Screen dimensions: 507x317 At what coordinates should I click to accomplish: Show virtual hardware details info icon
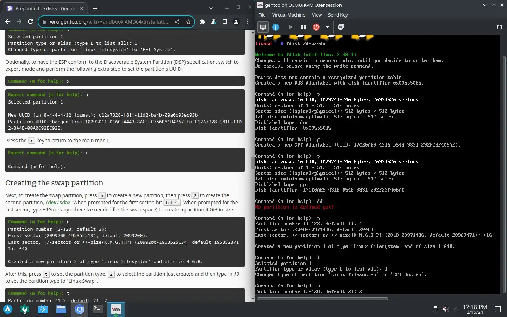point(276,27)
